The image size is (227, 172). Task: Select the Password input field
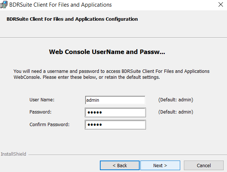click(x=115, y=112)
